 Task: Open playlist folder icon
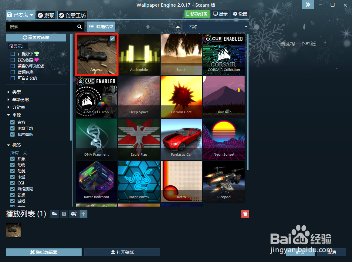[x=55, y=214]
